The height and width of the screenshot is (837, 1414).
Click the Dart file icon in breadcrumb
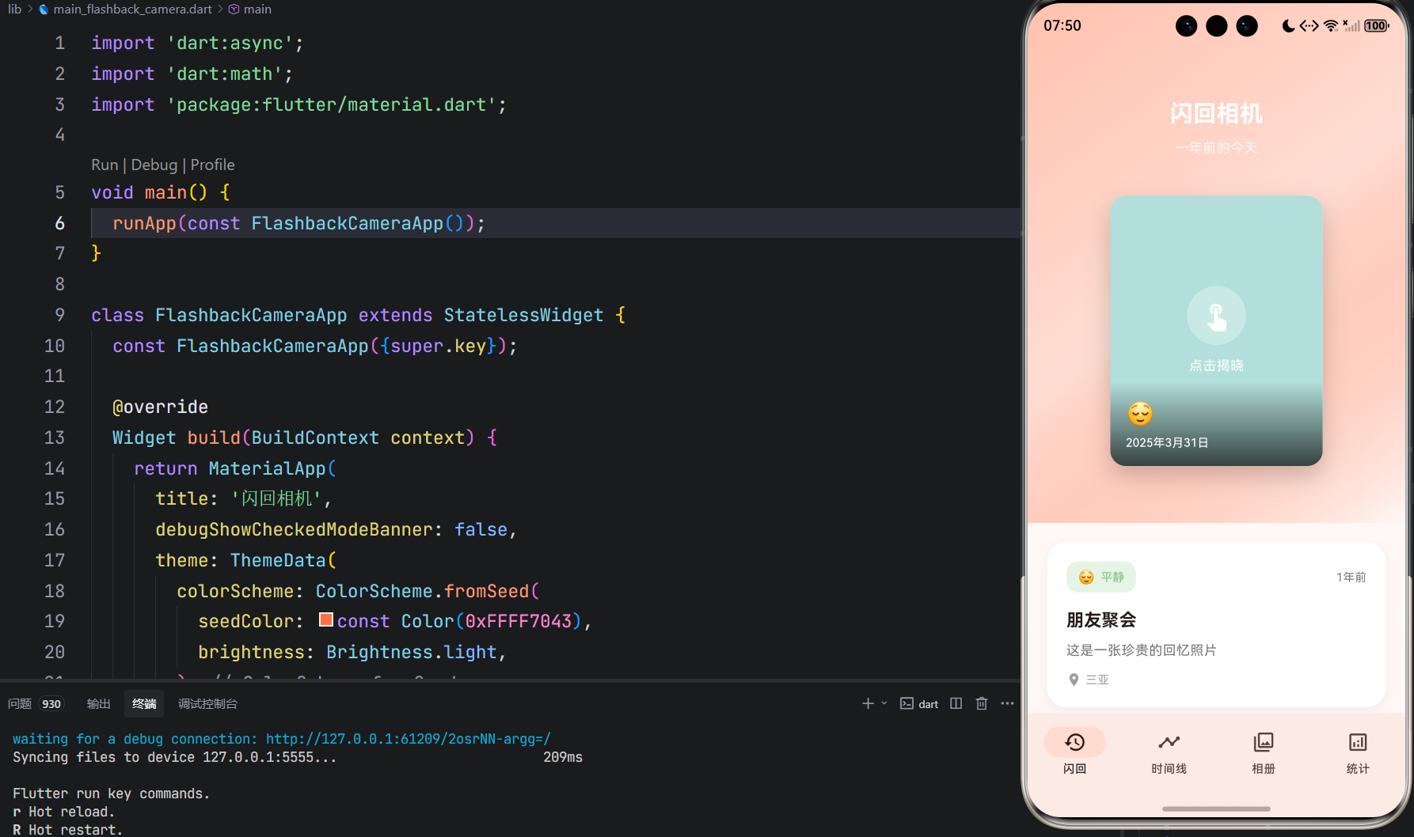pyautogui.click(x=44, y=9)
